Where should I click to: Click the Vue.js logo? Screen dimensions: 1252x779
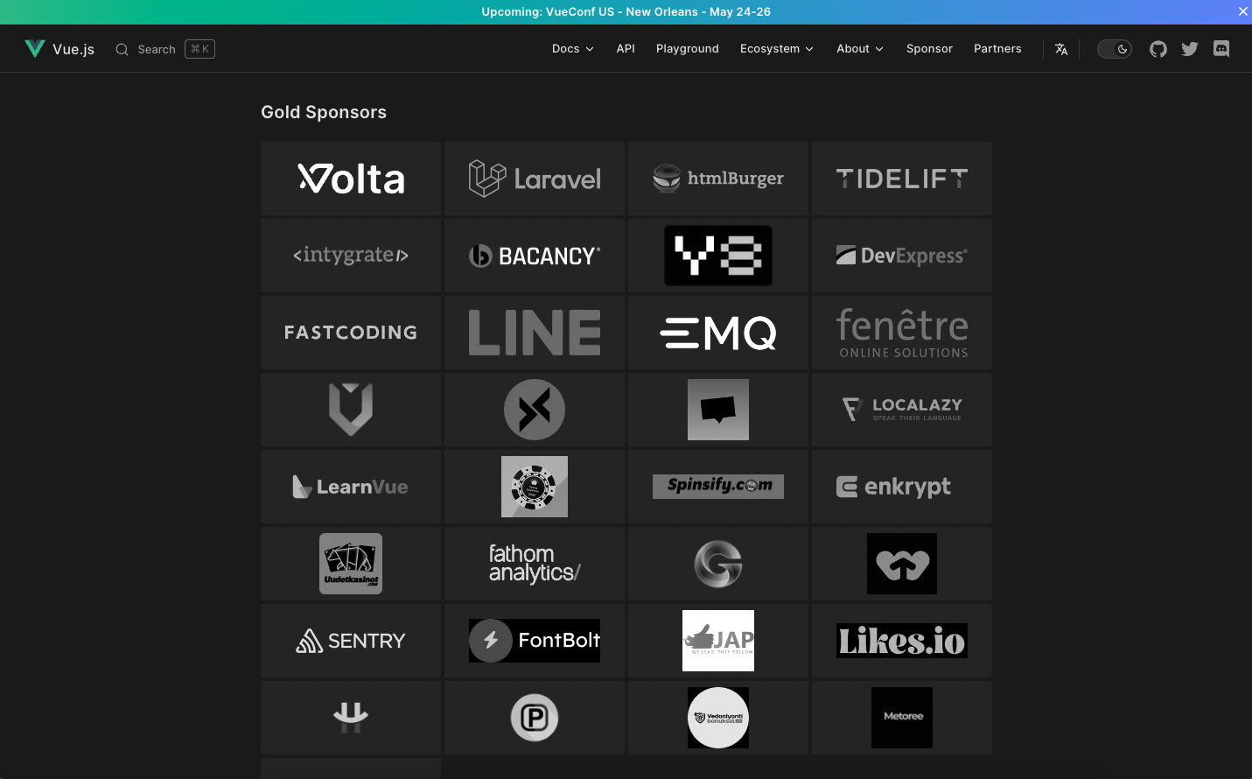[59, 49]
